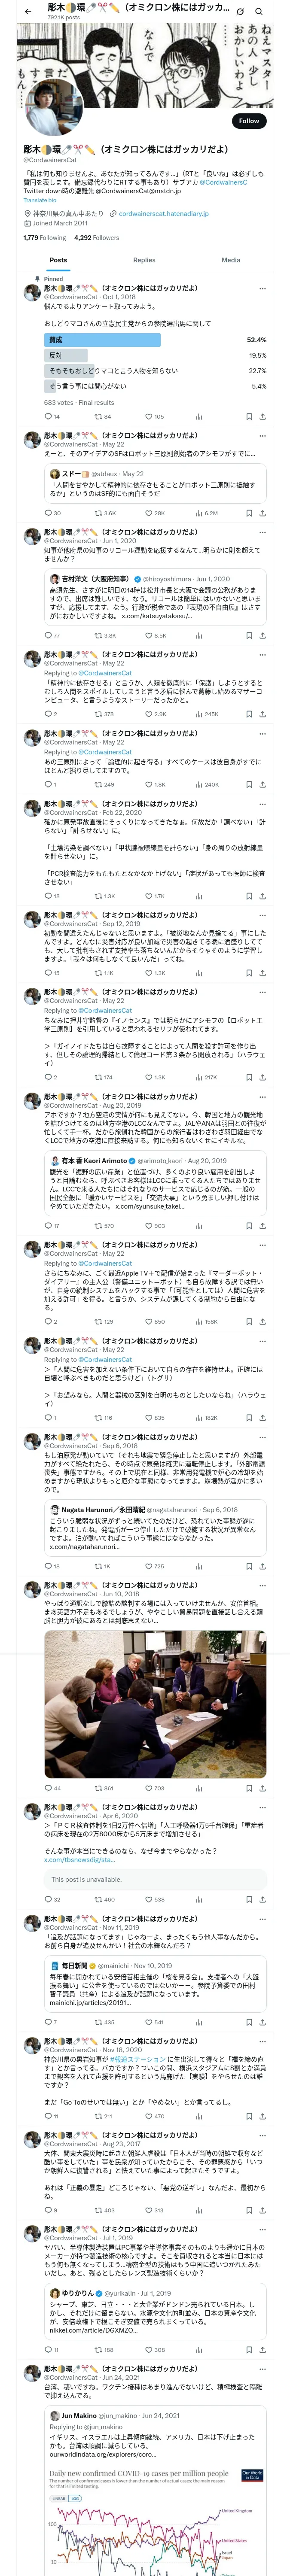290x2576 pixels.
Task: Share the pinned poll tweet
Action: (x=262, y=416)
